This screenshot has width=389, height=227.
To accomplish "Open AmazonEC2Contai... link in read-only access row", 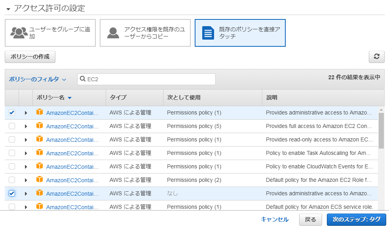I will 72,140.
